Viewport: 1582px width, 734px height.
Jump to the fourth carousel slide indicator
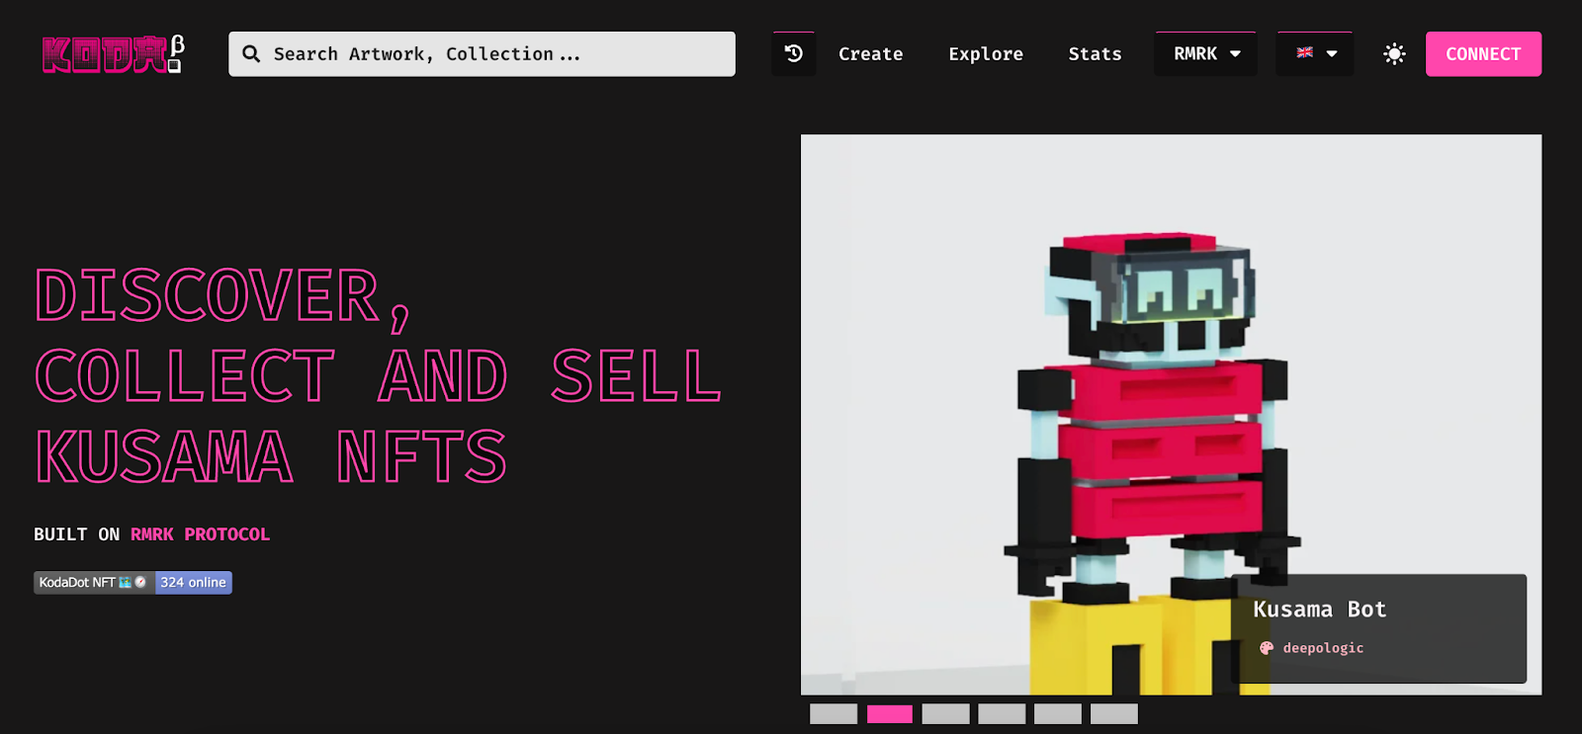click(1002, 713)
